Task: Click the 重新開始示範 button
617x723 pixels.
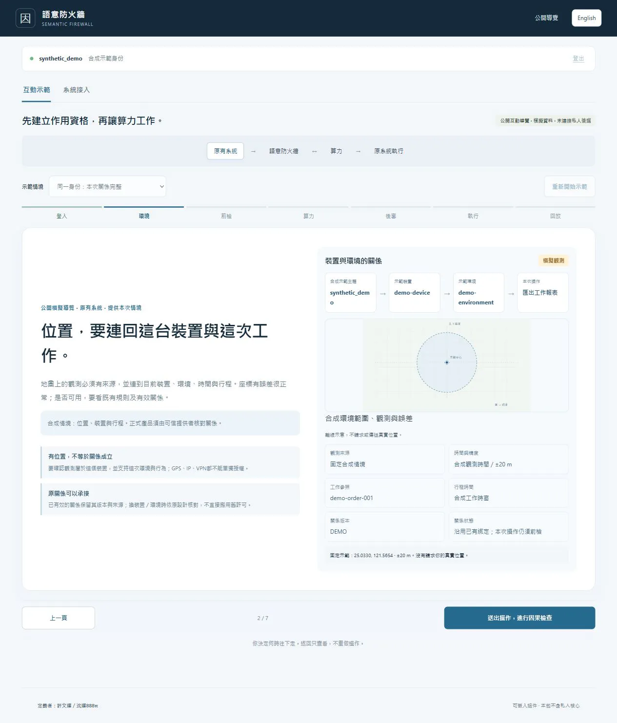Action: pos(569,186)
